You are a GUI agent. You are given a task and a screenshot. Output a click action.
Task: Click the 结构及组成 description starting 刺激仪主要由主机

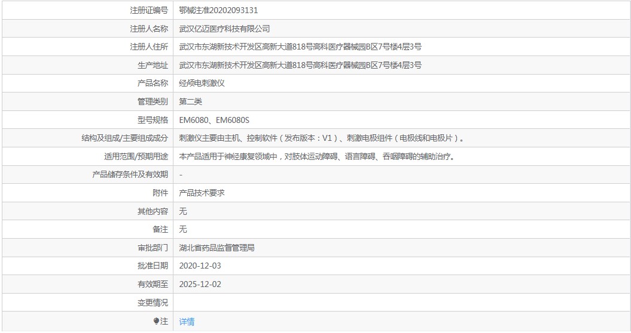pyautogui.click(x=322, y=138)
